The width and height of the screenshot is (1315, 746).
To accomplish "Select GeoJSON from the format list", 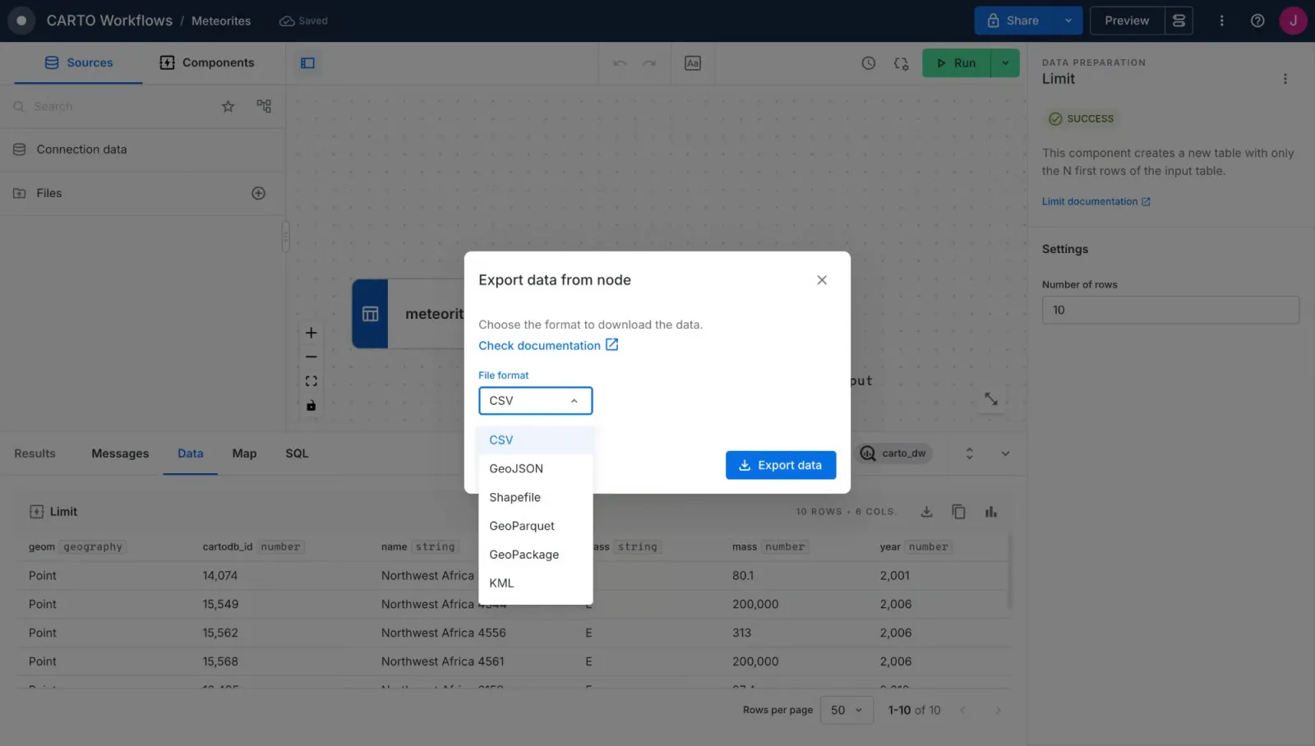I will point(535,469).
